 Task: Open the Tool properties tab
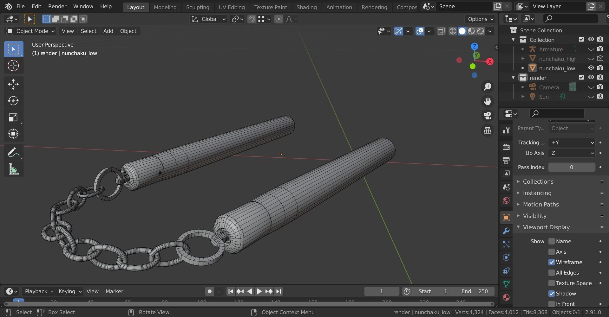tap(506, 130)
